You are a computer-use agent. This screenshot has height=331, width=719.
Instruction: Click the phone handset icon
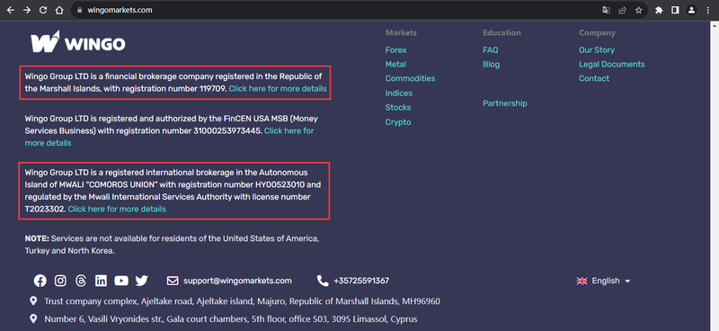click(x=323, y=281)
